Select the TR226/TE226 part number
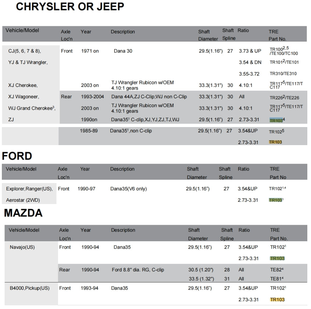The image size is (311, 309). 284,97
